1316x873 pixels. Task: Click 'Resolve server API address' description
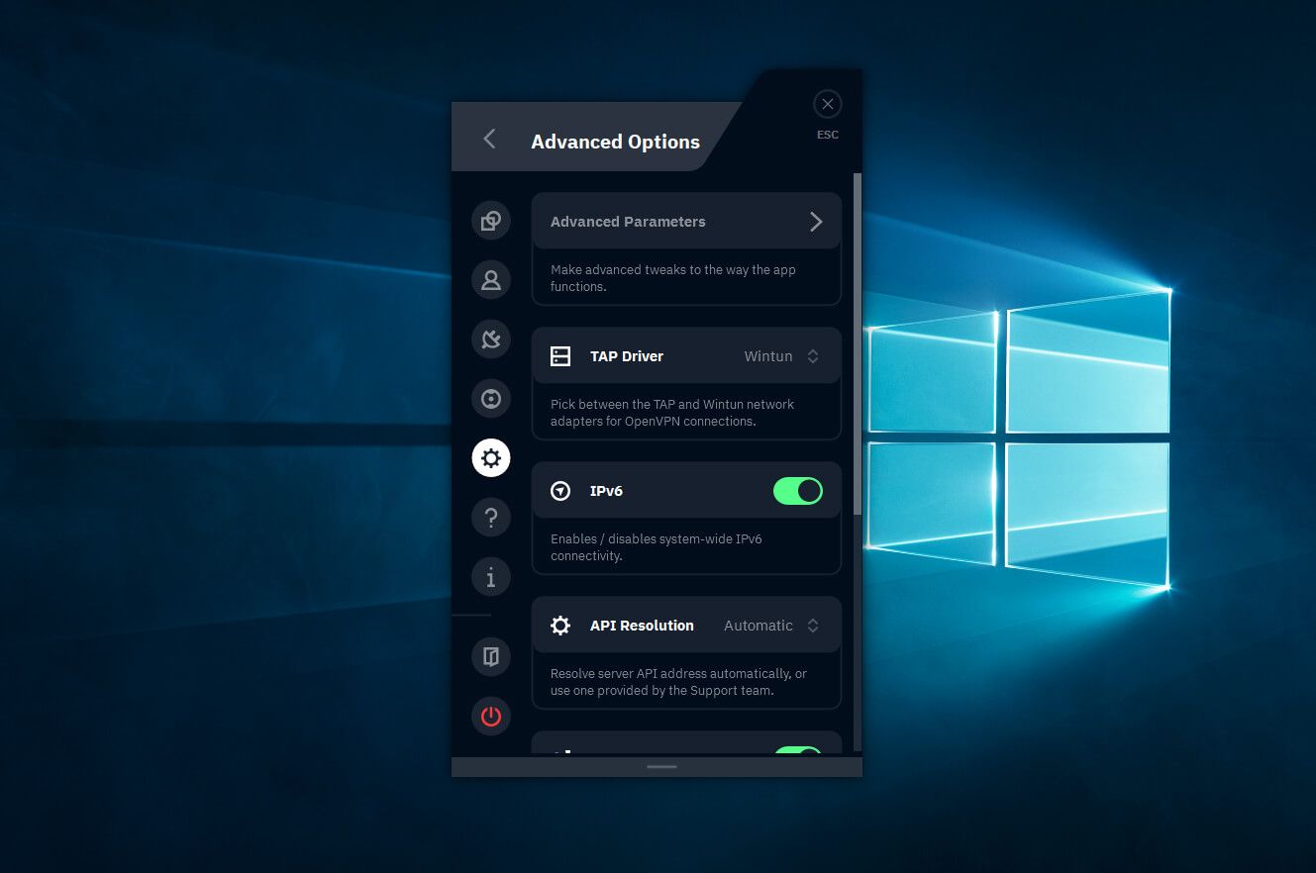pyautogui.click(x=679, y=682)
